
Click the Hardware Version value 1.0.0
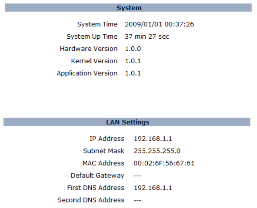pyautogui.click(x=133, y=49)
